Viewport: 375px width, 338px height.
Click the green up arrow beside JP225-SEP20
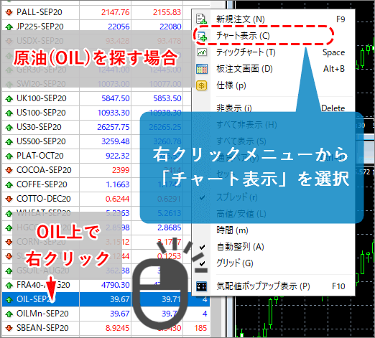point(9,27)
